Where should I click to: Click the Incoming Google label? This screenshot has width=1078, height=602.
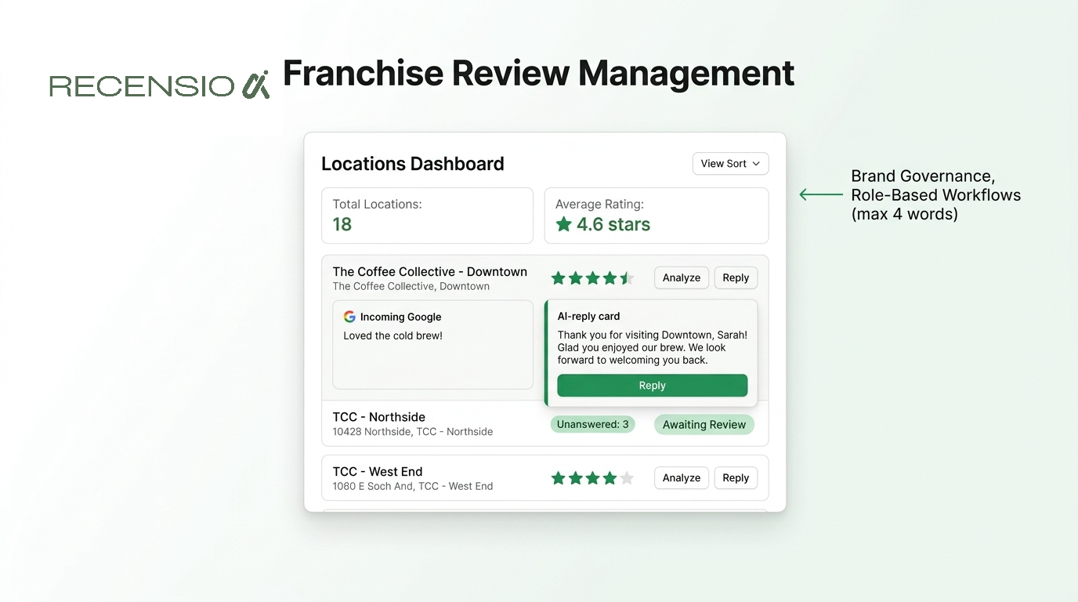coord(401,317)
